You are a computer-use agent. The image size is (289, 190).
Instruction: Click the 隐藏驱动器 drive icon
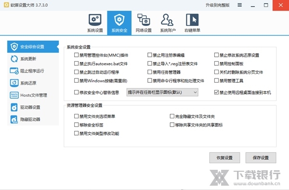[14, 119]
